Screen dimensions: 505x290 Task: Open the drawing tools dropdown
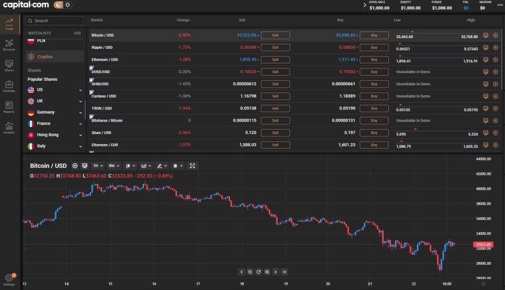(x=162, y=166)
